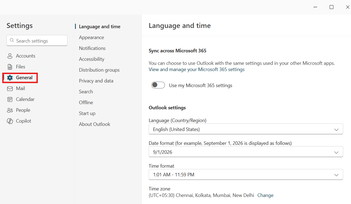Select the Files settings icon
Viewport: 351px width, 204px height.
click(9, 66)
